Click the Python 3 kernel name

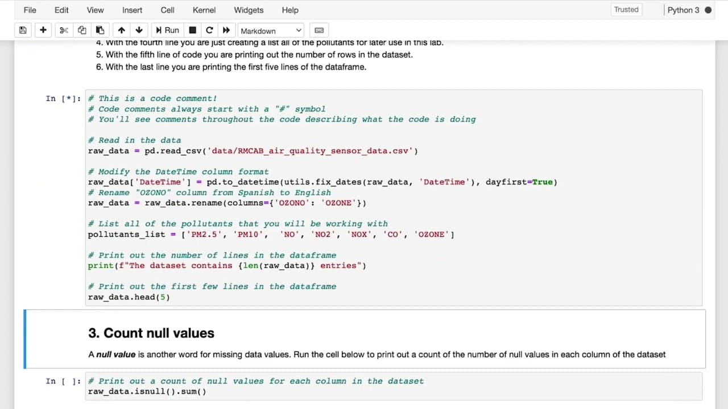click(683, 10)
